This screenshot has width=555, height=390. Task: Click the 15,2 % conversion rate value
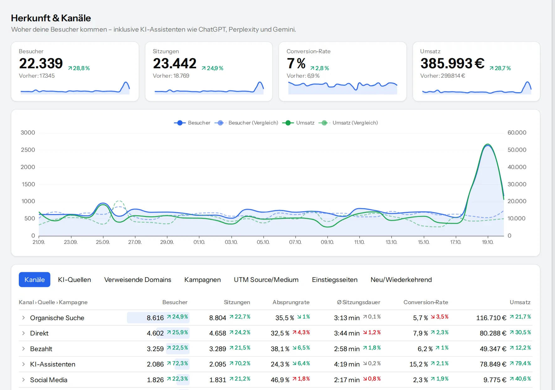click(419, 364)
